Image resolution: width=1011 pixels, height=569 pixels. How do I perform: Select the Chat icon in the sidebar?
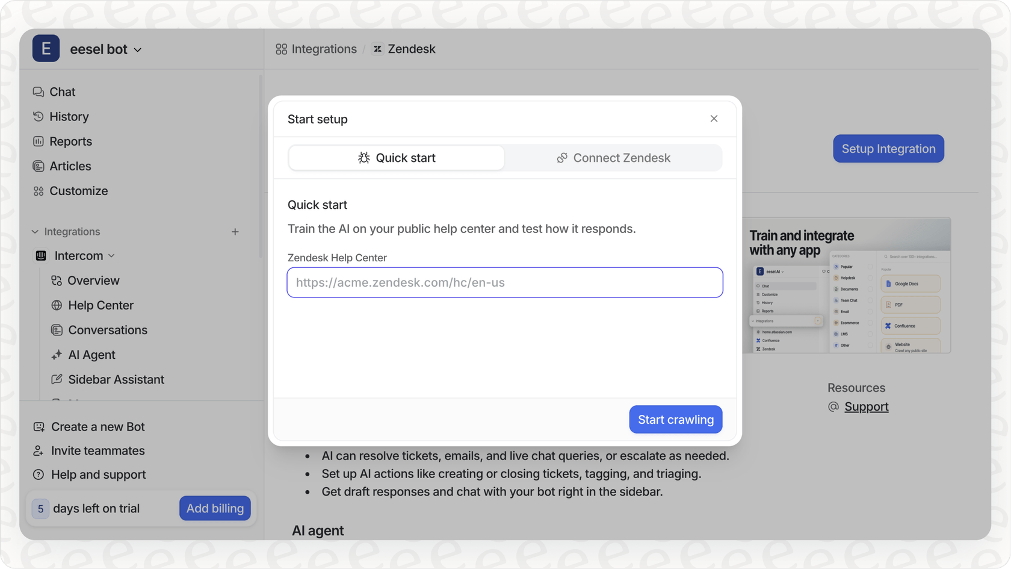point(38,92)
